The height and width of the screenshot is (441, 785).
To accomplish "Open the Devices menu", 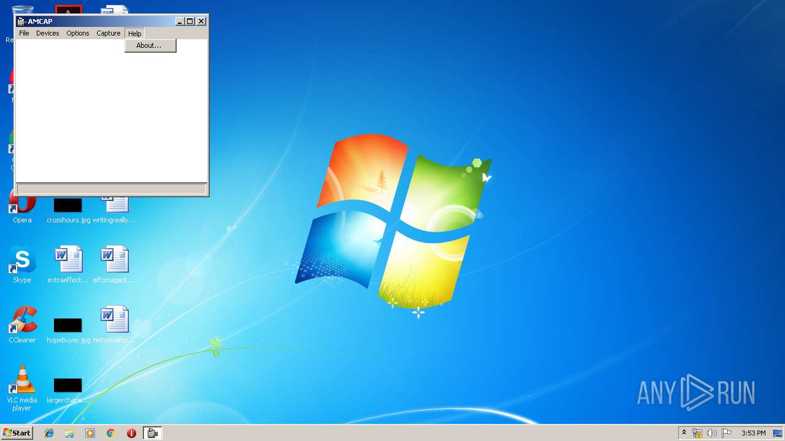I will point(47,33).
